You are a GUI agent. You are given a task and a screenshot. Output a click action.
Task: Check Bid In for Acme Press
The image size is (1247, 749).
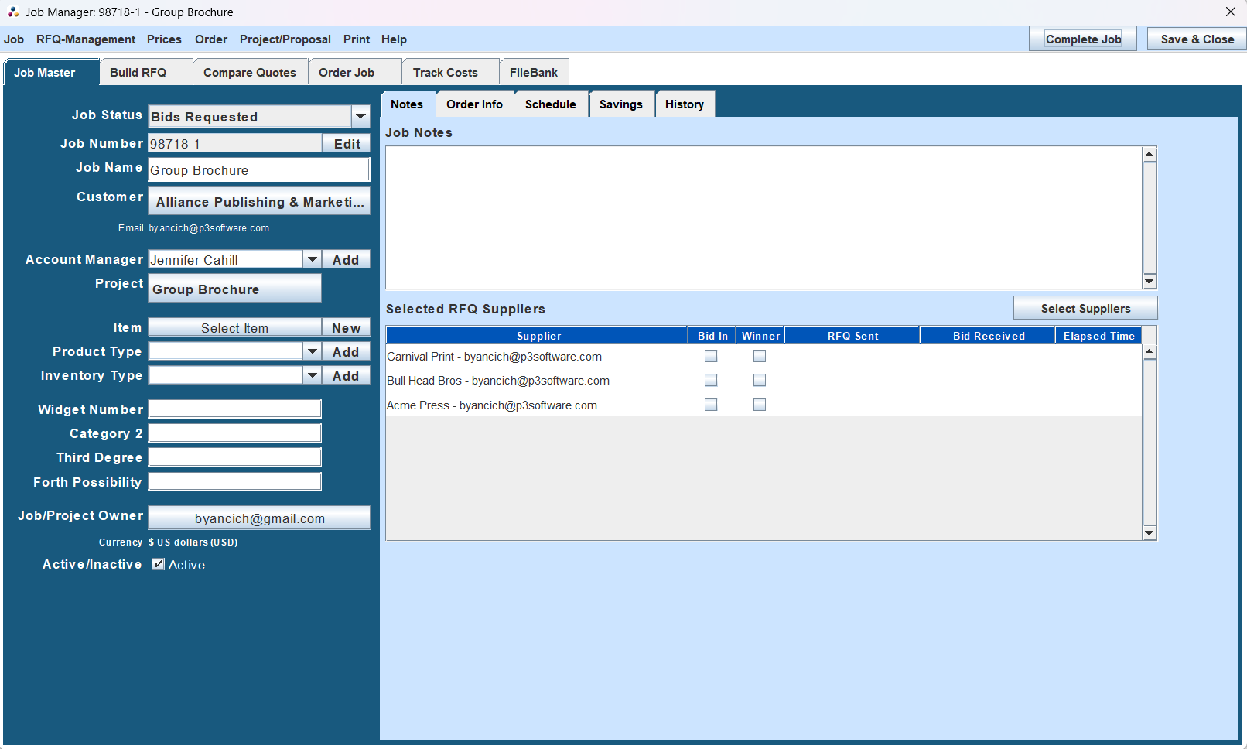point(711,404)
